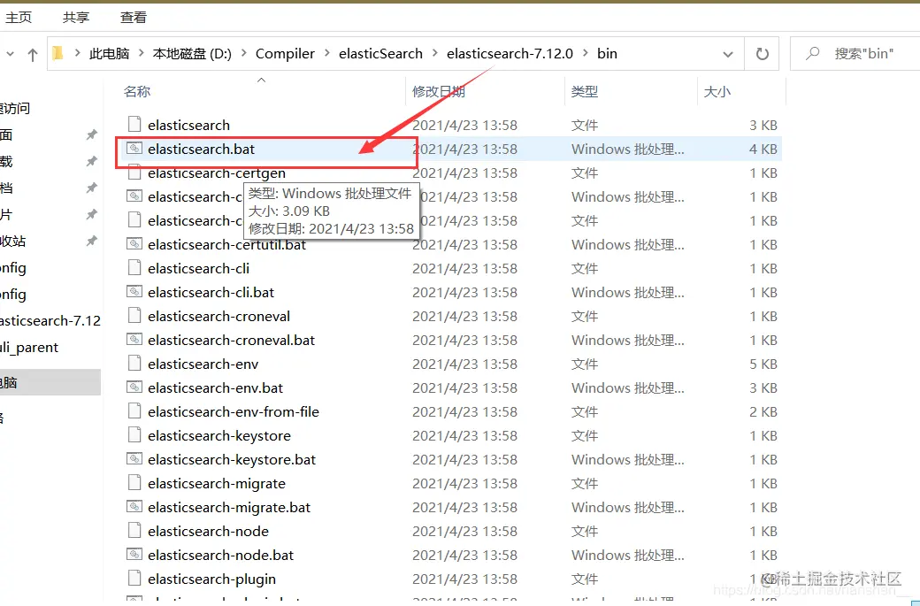The height and width of the screenshot is (606, 920).
Task: Click the elasticsearch-croneval.bat file icon
Action: (x=134, y=340)
